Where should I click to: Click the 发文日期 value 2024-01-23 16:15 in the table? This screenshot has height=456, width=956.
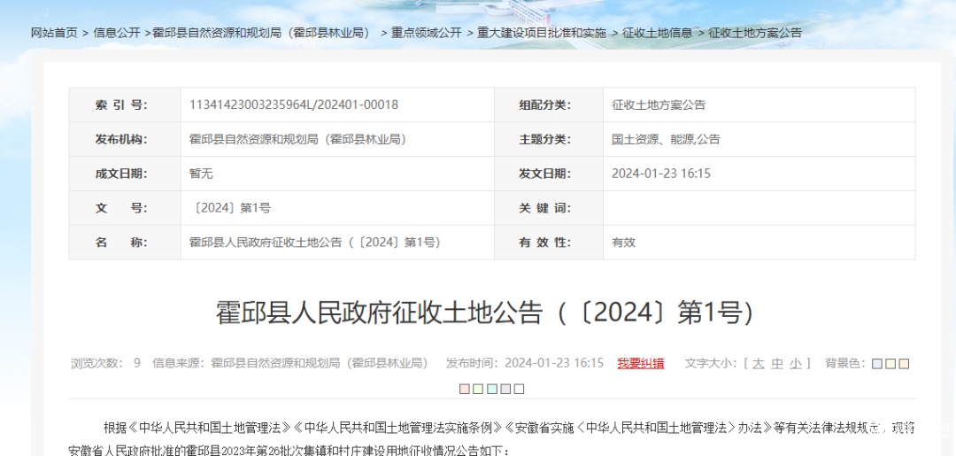click(x=661, y=174)
